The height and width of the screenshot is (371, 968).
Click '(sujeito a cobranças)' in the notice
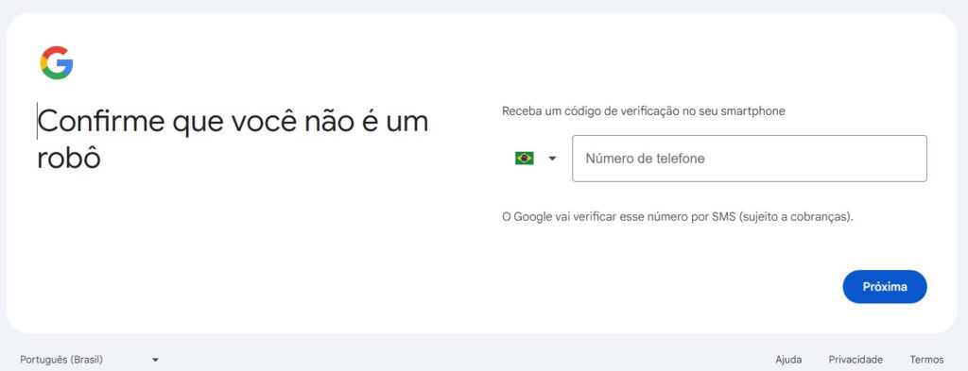796,217
